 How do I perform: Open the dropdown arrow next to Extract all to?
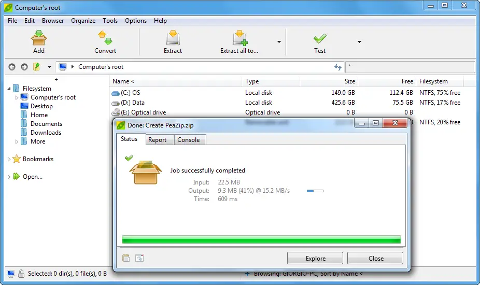point(279,42)
